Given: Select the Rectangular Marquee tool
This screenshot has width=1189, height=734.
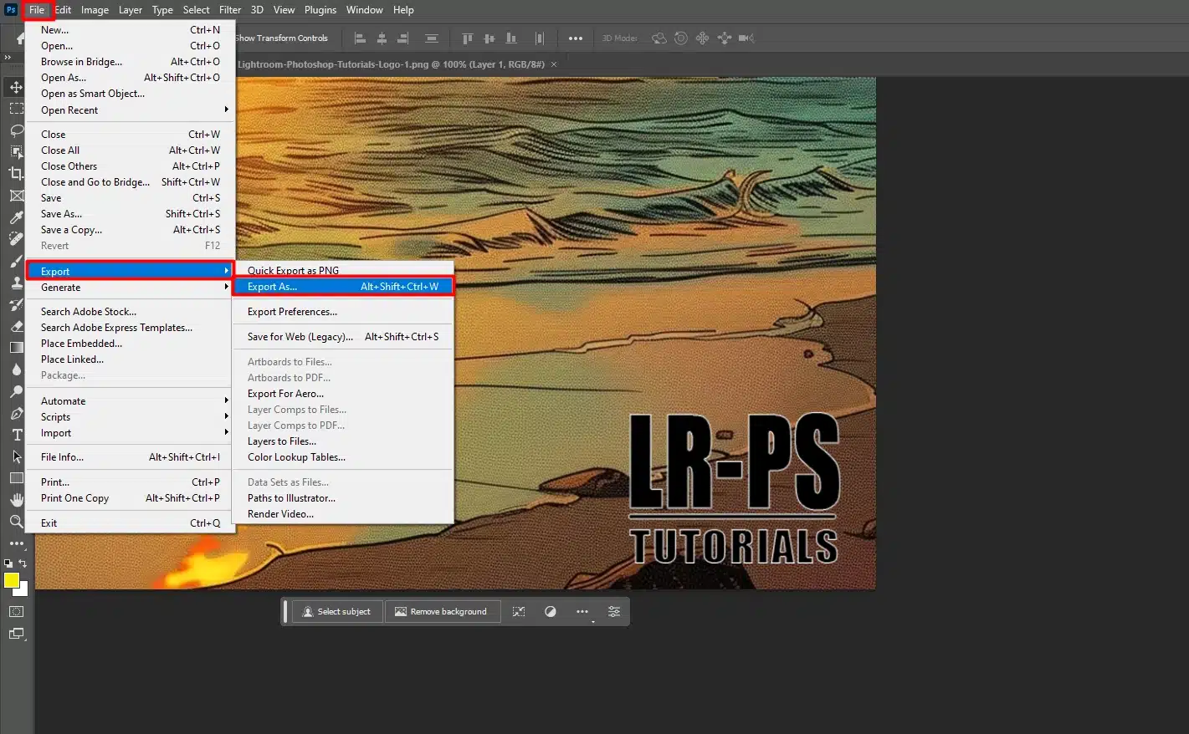Looking at the screenshot, I should click(x=16, y=109).
